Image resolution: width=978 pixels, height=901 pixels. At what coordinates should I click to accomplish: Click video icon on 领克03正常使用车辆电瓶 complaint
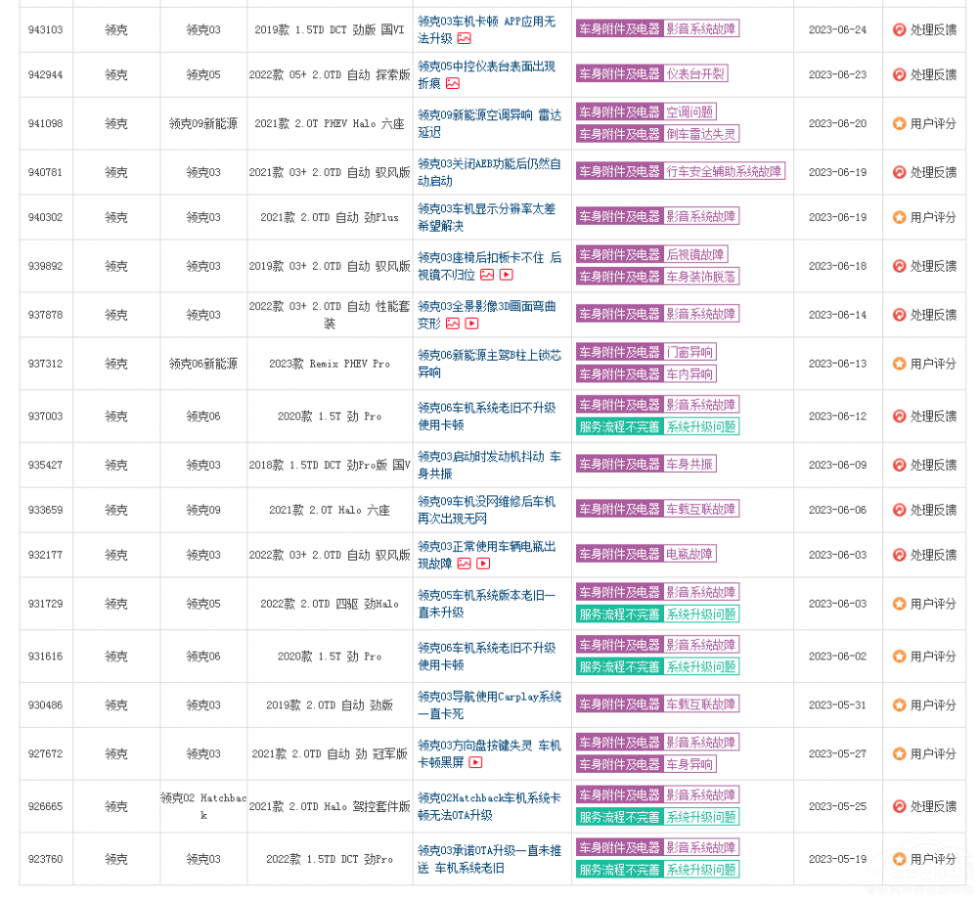pyautogui.click(x=483, y=563)
